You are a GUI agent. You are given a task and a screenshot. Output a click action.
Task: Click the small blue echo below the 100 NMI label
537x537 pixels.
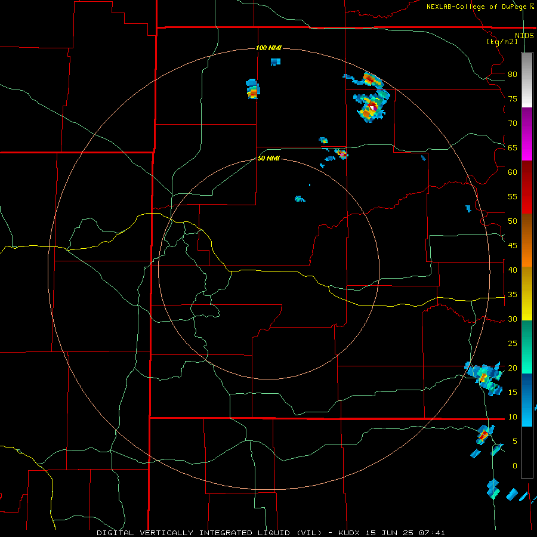pos(276,61)
